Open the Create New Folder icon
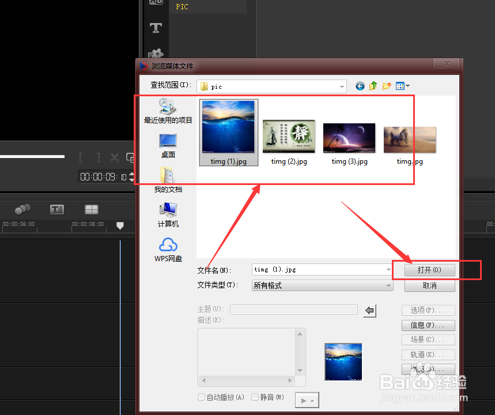This screenshot has width=495, height=415. [x=387, y=86]
